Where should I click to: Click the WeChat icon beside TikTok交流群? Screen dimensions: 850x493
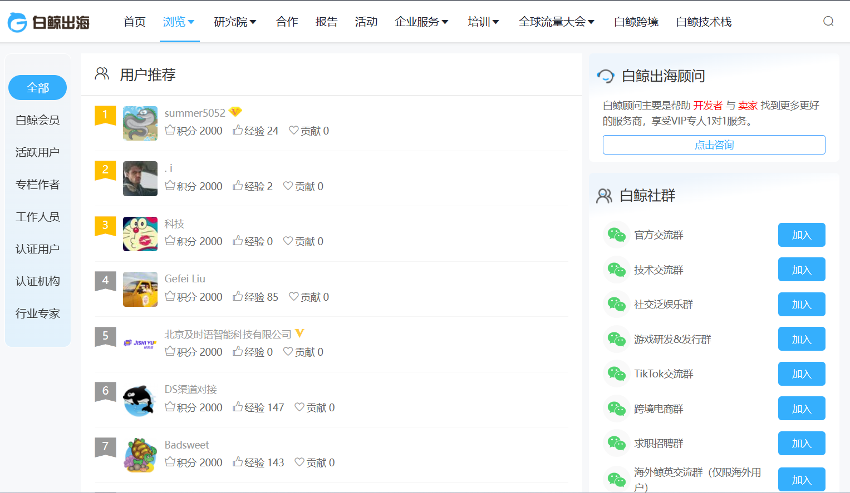[616, 374]
